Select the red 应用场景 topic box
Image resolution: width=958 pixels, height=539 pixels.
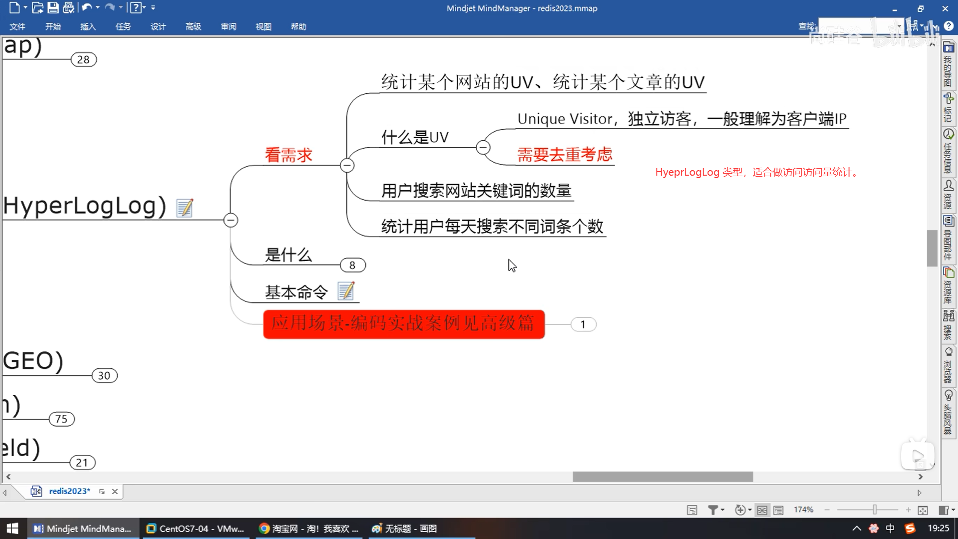pos(404,324)
